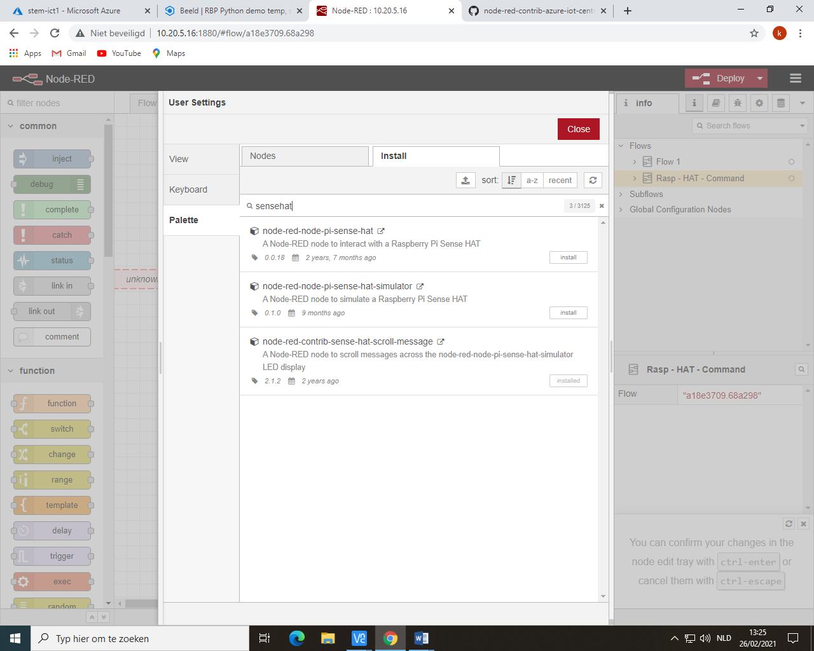The width and height of the screenshot is (814, 651).
Task: Open the View settings section
Action: tap(202, 160)
